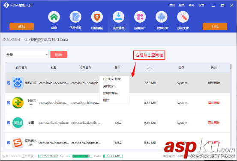
Task: Click the 5.6.2 version cell
Action: [x=118, y=123]
